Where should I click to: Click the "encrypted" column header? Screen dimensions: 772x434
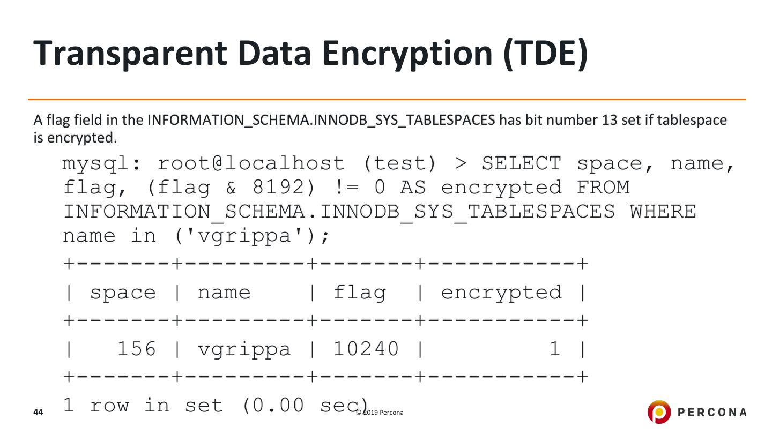(x=501, y=293)
